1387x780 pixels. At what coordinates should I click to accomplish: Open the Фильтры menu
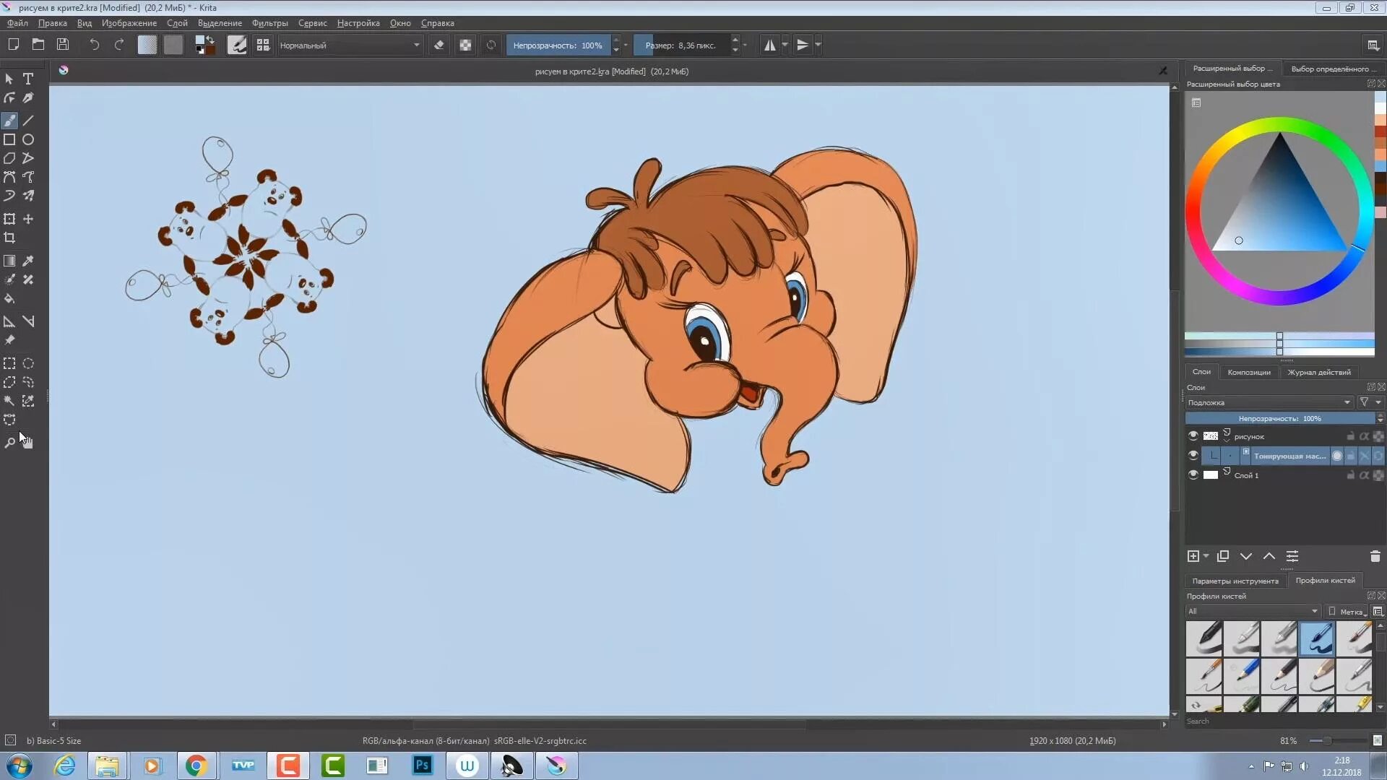pos(269,23)
